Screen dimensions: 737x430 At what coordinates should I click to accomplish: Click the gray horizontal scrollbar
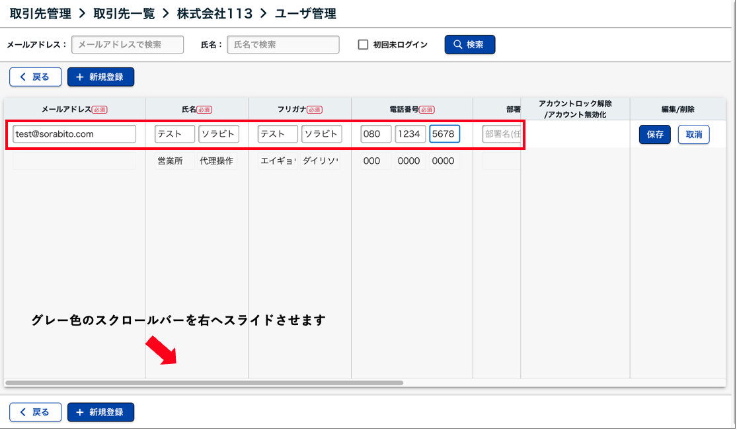coord(204,382)
